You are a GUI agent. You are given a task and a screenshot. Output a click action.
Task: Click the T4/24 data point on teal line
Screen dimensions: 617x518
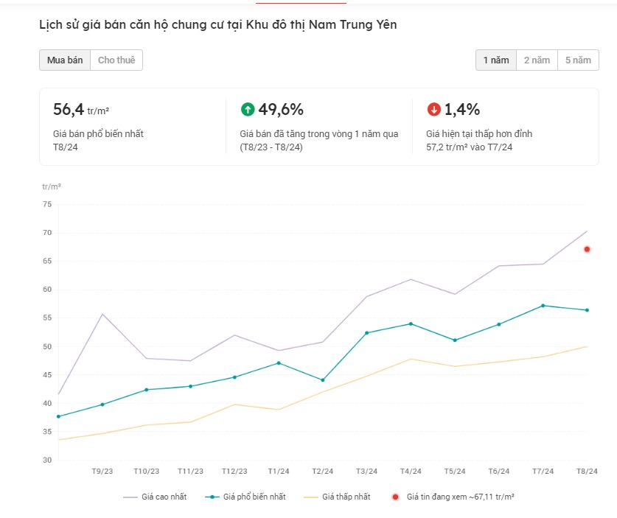tap(411, 323)
